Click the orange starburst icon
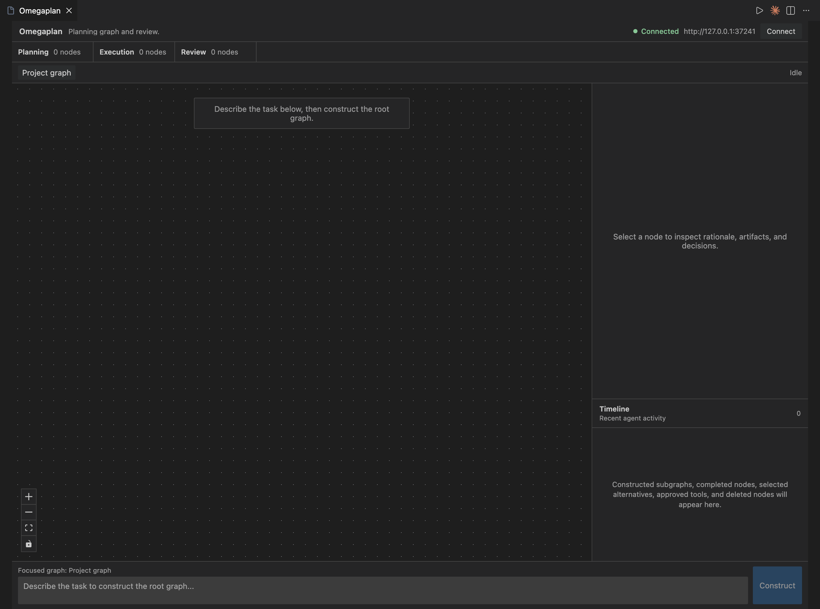820x609 pixels. click(775, 11)
